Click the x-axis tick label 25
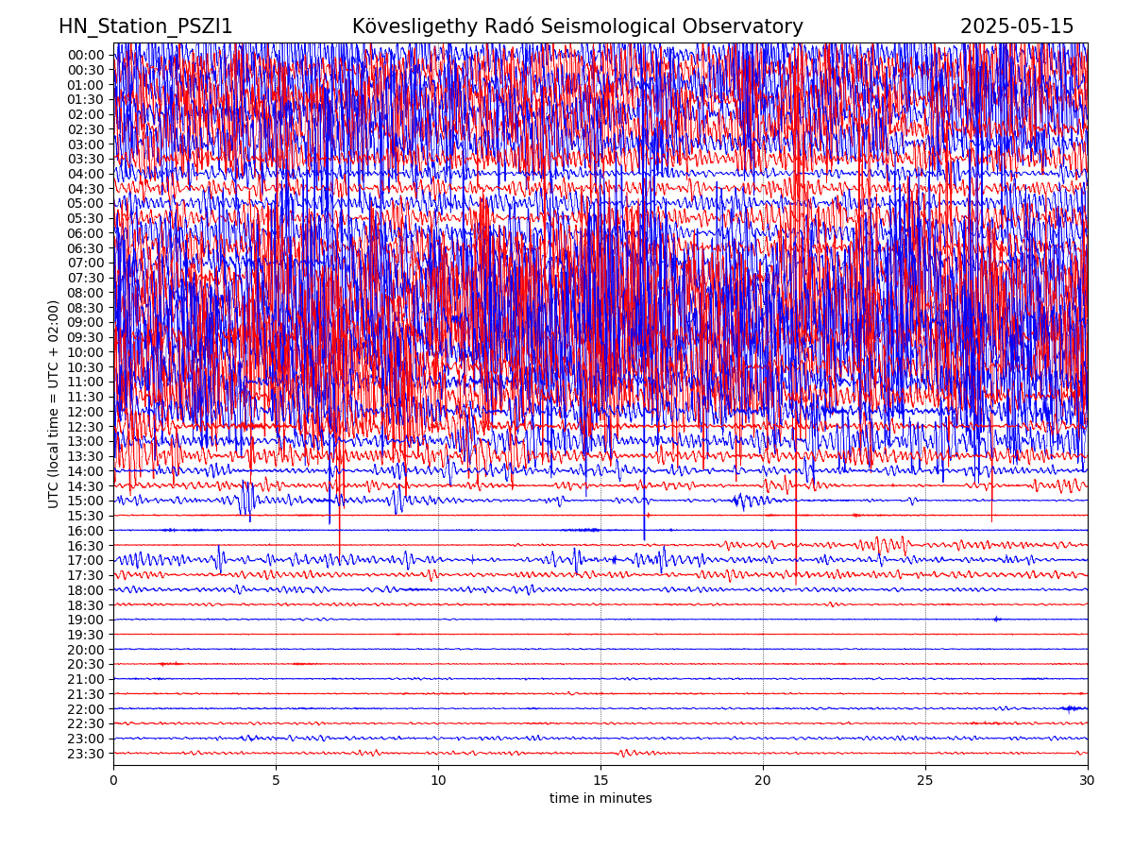 point(925,780)
